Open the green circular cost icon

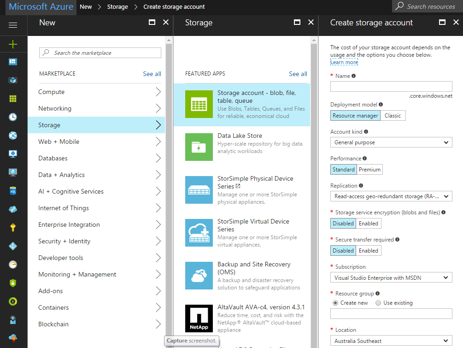point(13,301)
